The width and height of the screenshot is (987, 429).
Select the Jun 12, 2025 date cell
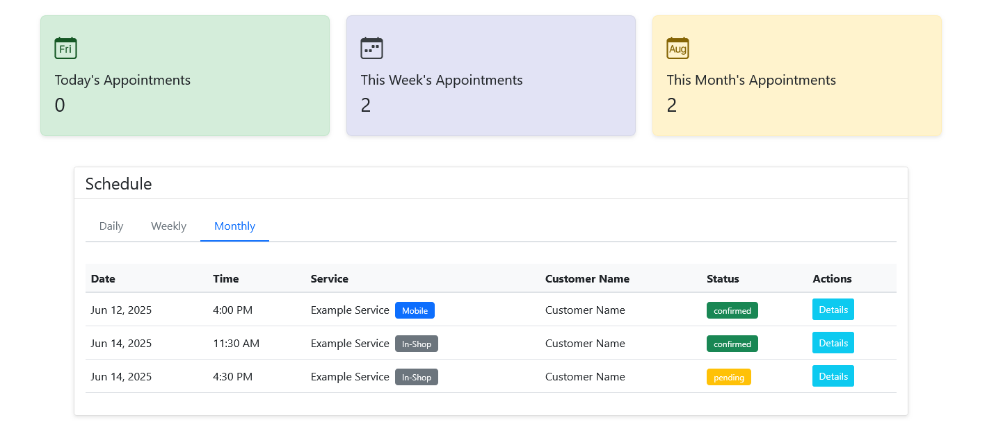click(x=121, y=310)
